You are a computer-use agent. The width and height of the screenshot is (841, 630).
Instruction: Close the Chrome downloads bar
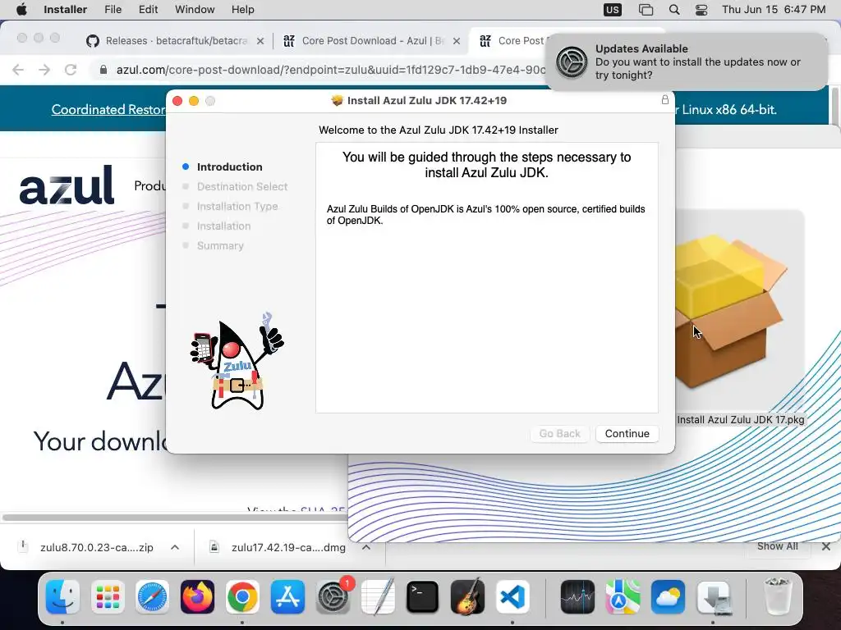826,546
